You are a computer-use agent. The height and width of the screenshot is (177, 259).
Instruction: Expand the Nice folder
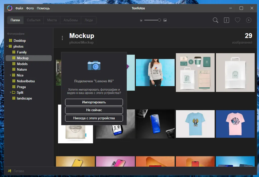tap(10, 75)
